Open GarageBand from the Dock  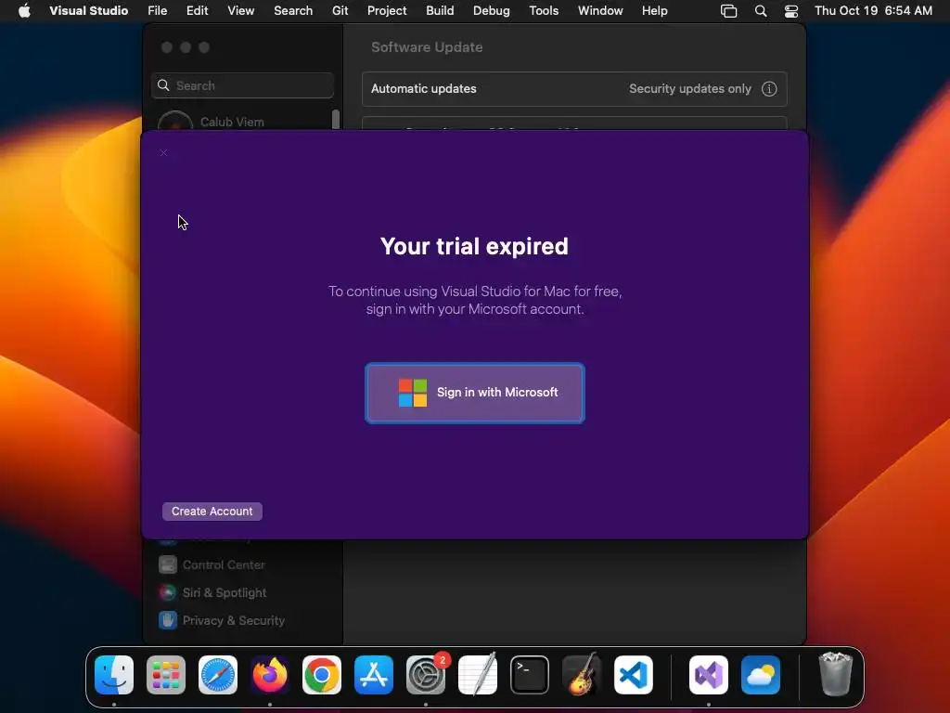click(x=582, y=675)
